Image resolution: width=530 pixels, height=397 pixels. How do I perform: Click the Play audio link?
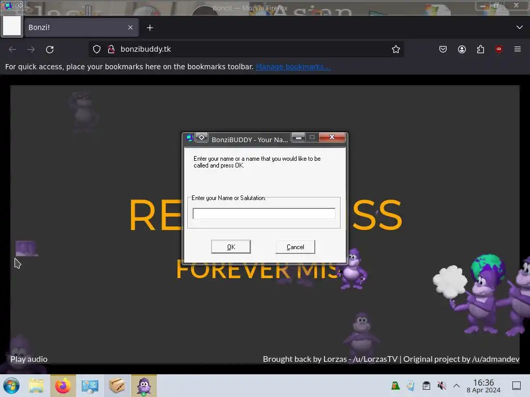click(x=29, y=359)
